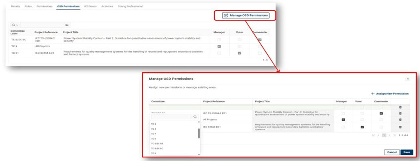Image resolution: width=420 pixels, height=161 pixels.
Task: Click the Committee column header in dialog
Action: [x=158, y=101]
